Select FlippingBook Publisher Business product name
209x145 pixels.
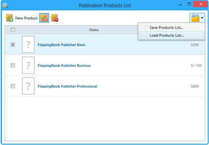coord(64,66)
